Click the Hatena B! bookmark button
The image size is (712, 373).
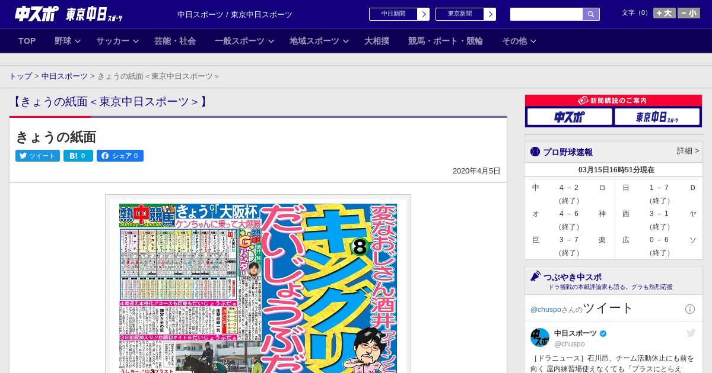coord(78,156)
